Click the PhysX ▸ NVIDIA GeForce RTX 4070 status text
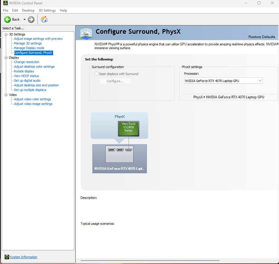This screenshot has width=279, height=264. point(229,97)
